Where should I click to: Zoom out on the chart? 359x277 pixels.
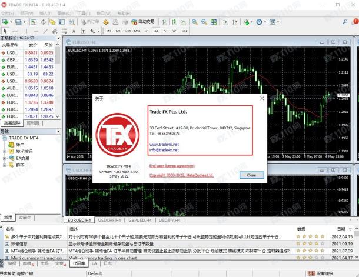(204, 22)
